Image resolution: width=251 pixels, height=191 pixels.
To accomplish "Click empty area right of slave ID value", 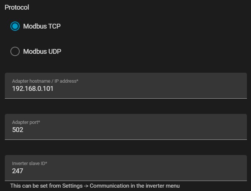I will 134,171.
